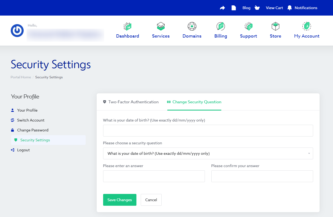Click the date of birth answer field

click(208, 131)
